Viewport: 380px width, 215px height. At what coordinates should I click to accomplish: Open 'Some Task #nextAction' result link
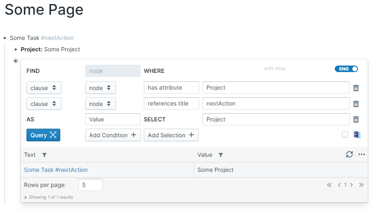56,170
